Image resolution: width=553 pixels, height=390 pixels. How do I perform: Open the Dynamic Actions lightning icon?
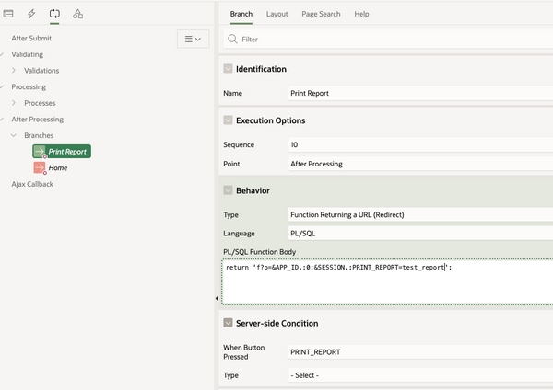(31, 14)
